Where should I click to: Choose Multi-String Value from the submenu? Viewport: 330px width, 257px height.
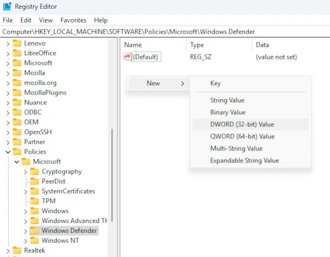[x=250, y=148]
